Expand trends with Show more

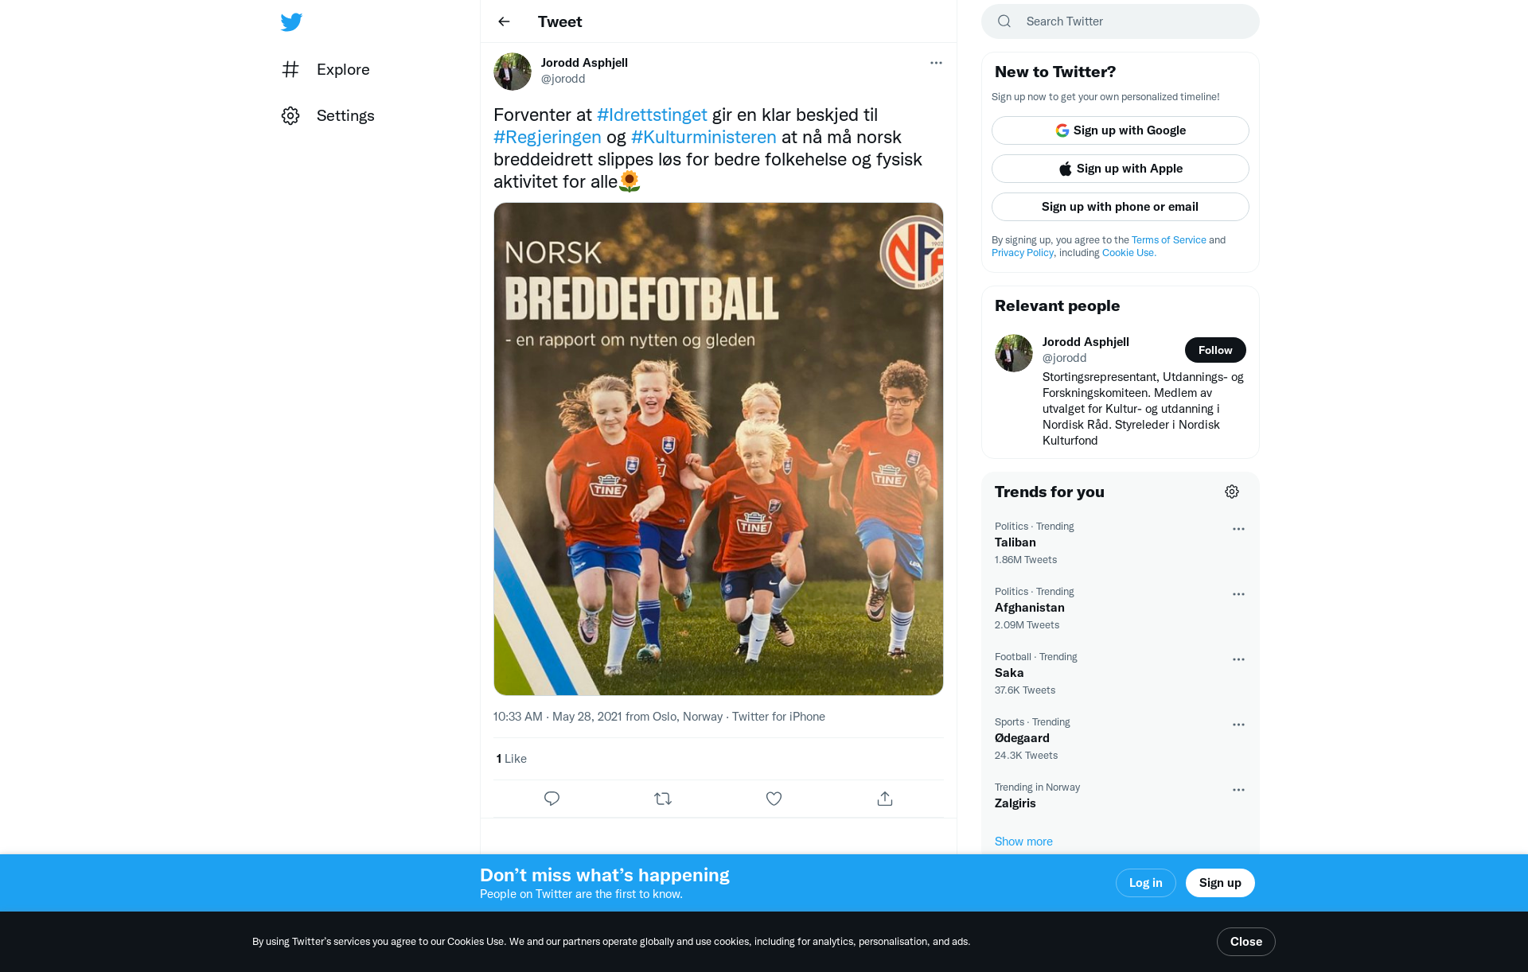1023,842
